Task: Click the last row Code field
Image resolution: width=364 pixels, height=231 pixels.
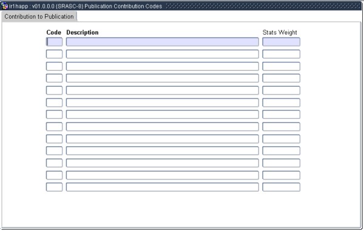Action: 55,187
